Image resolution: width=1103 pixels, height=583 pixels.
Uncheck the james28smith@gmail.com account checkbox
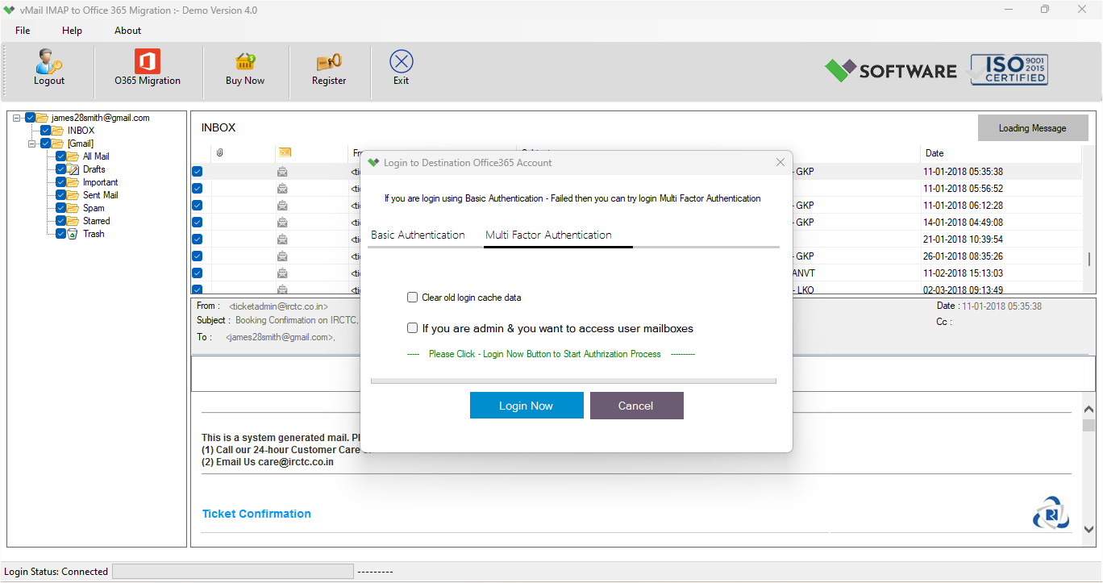31,118
